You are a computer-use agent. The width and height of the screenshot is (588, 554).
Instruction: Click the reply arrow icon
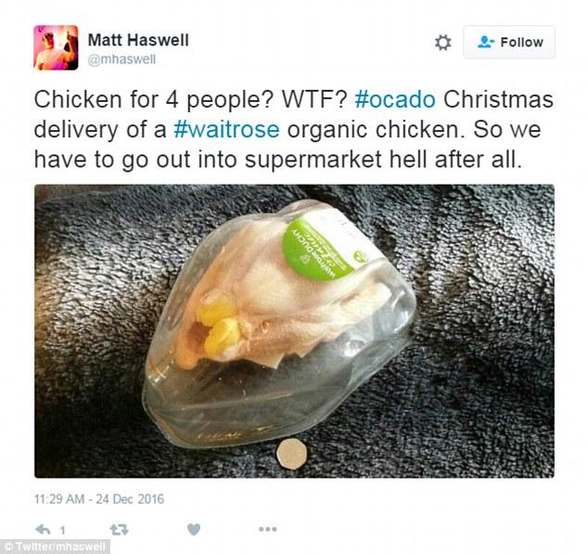click(x=43, y=530)
